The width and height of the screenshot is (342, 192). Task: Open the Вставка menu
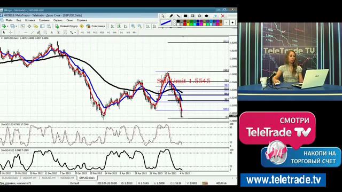[30, 20]
